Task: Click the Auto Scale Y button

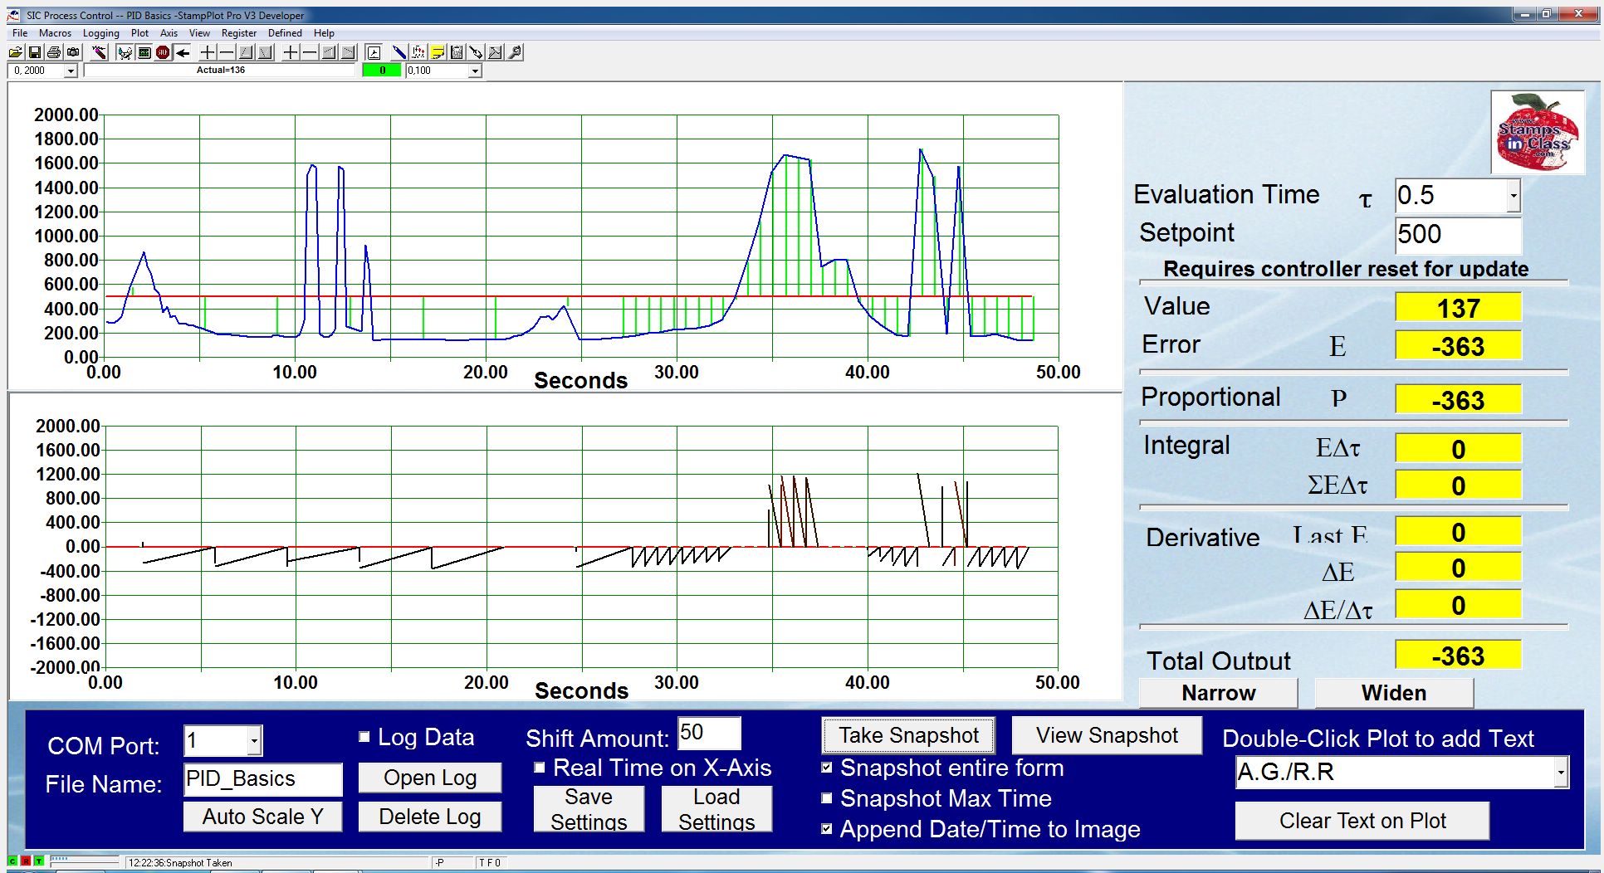Action: 262,817
